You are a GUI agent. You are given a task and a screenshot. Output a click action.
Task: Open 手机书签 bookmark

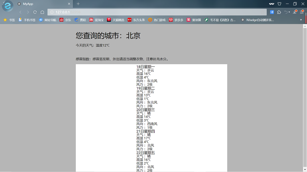(x=27, y=20)
